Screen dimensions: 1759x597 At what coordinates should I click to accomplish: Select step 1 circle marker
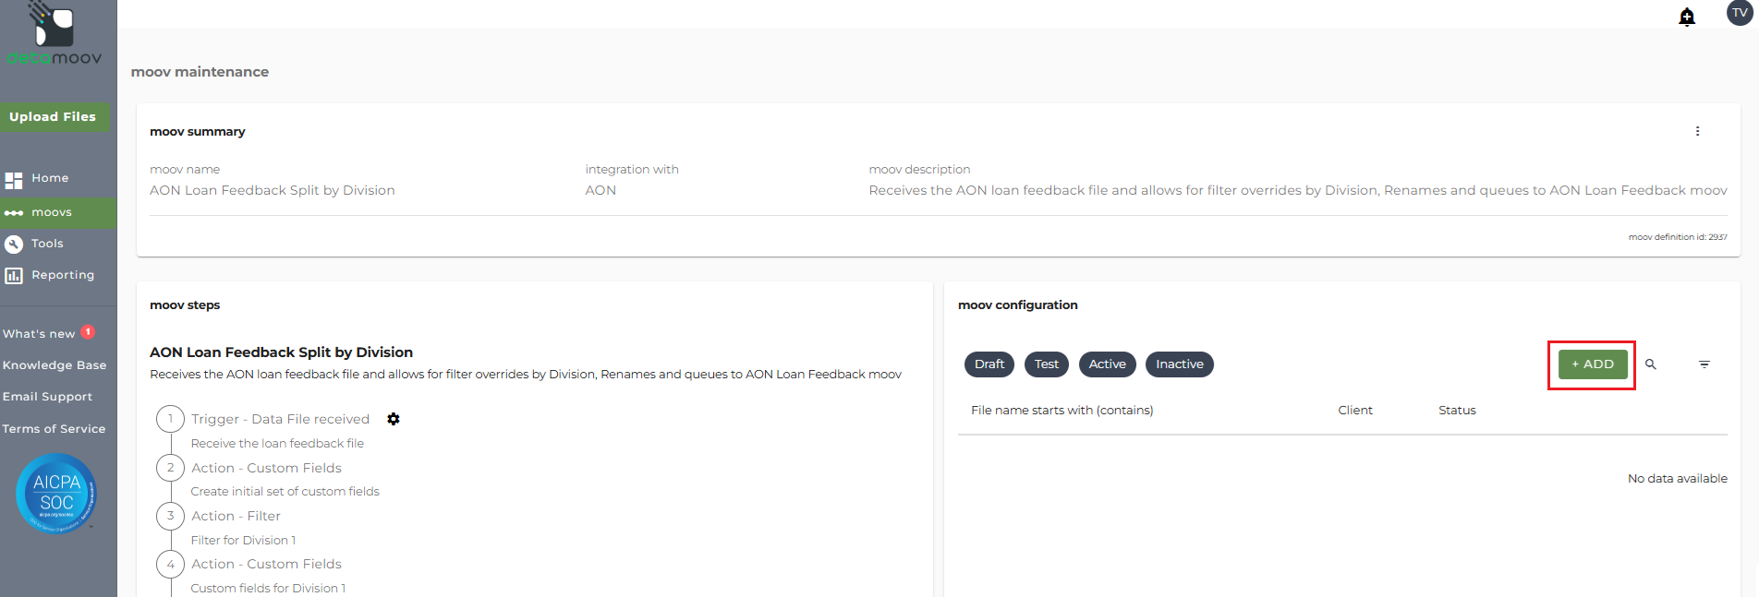(x=171, y=419)
